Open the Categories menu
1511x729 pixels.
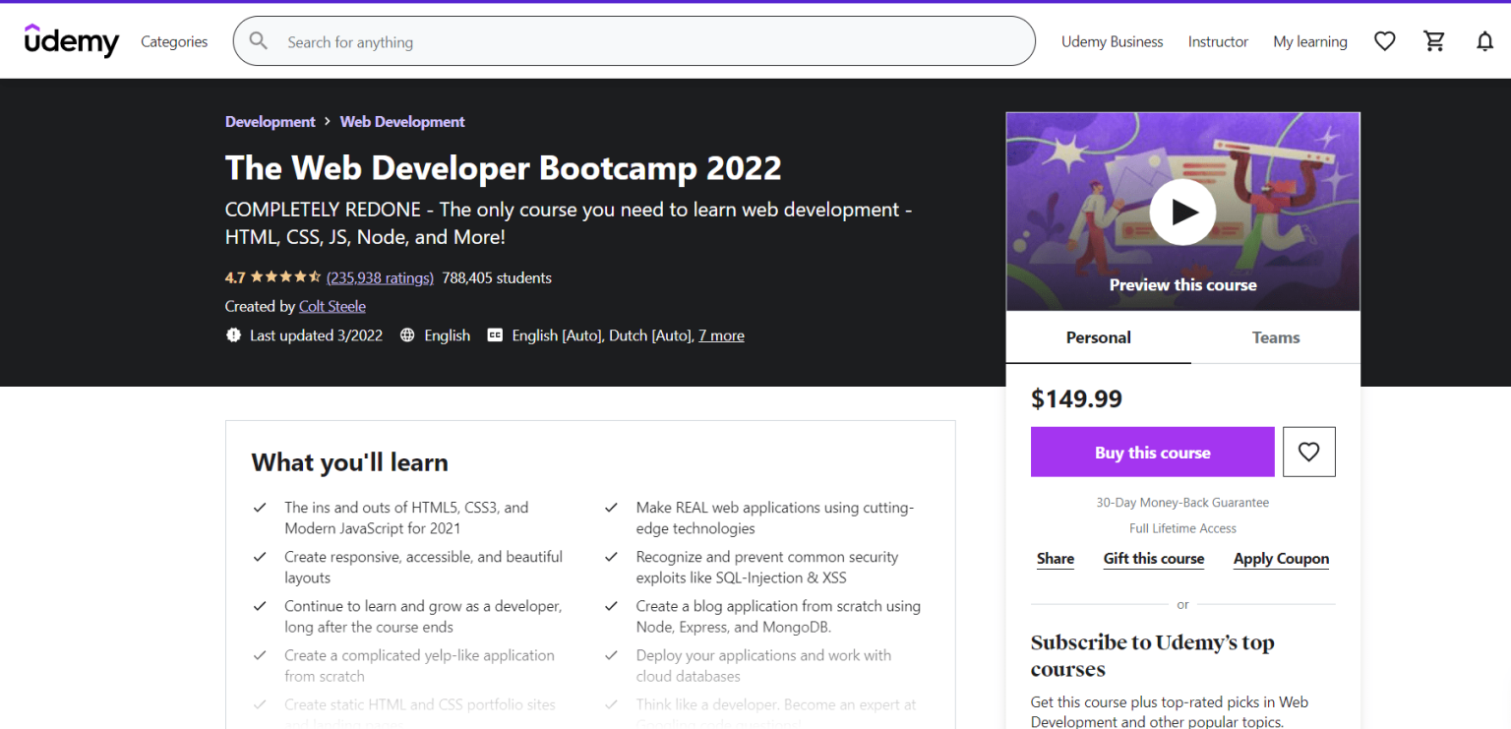[174, 41]
